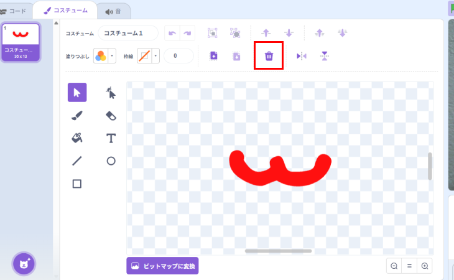Click the ビットマップに変換 button
Viewport: 454px width, 280px height.
click(x=162, y=266)
